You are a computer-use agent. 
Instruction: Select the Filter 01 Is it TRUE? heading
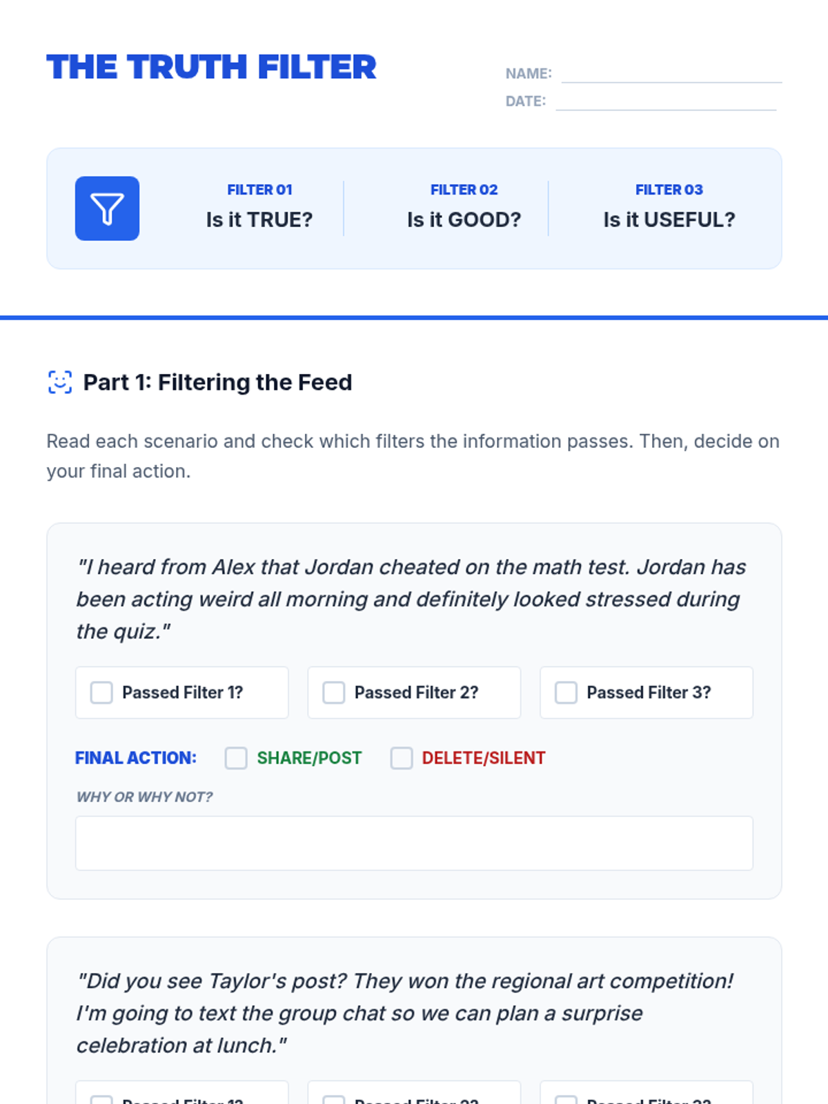259,207
